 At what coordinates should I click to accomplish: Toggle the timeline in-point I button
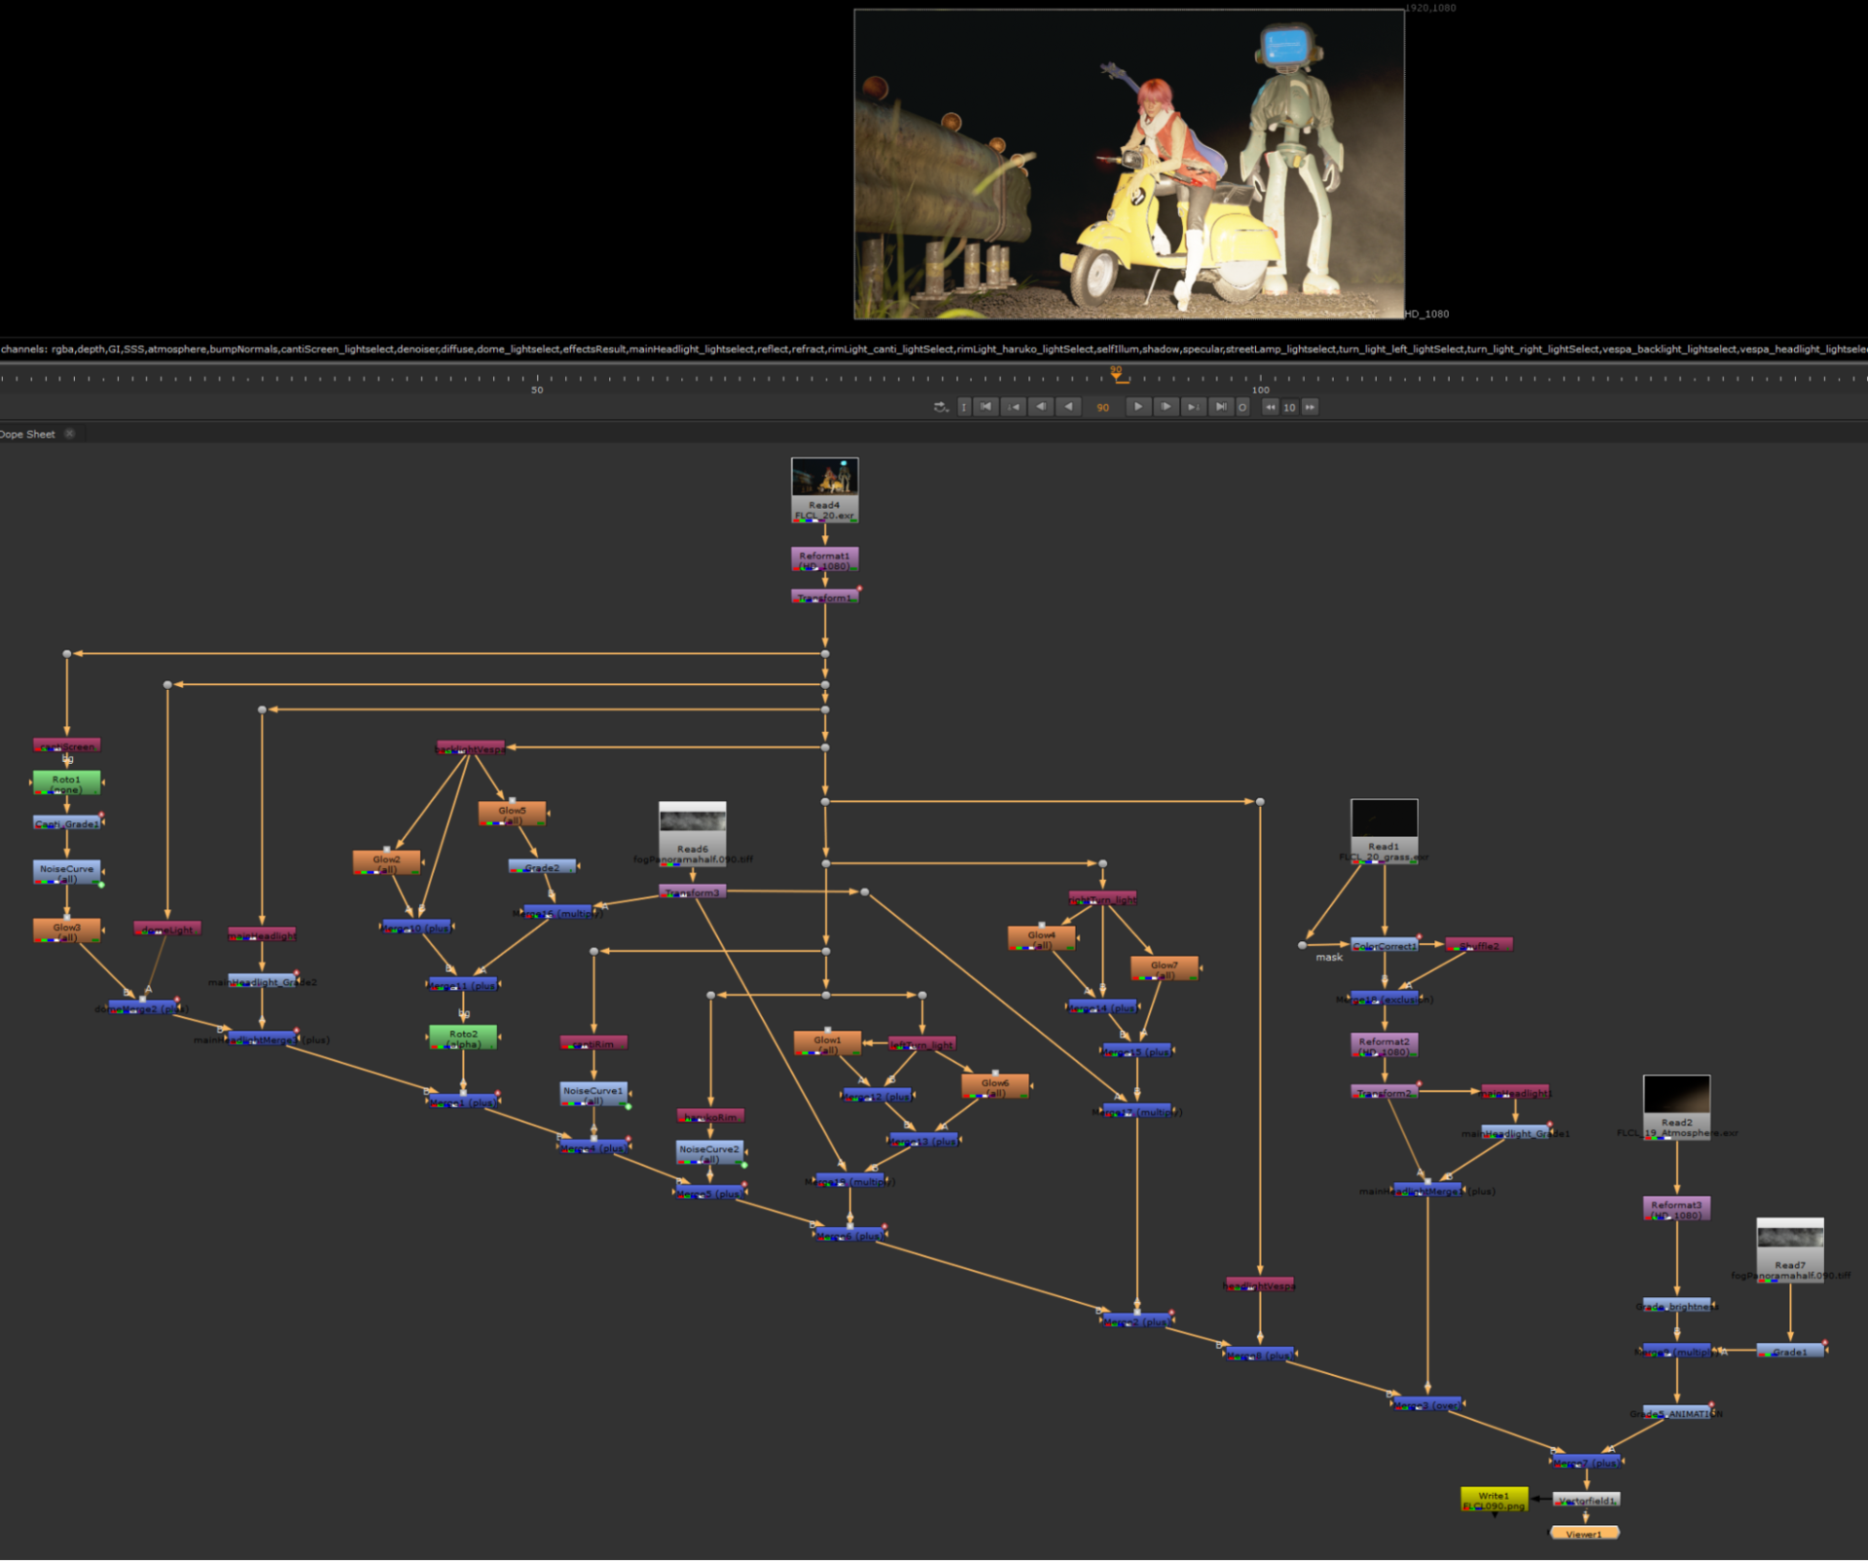click(964, 407)
